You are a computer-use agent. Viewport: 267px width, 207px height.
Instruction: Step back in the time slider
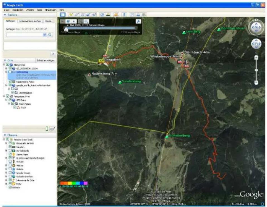coord(62,21)
